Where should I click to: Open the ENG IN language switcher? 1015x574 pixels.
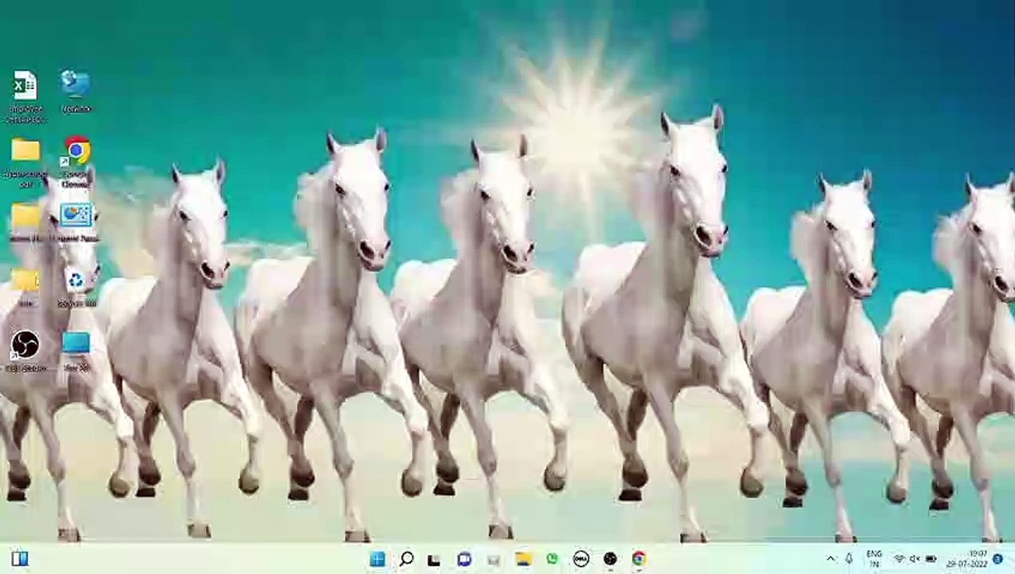(875, 559)
